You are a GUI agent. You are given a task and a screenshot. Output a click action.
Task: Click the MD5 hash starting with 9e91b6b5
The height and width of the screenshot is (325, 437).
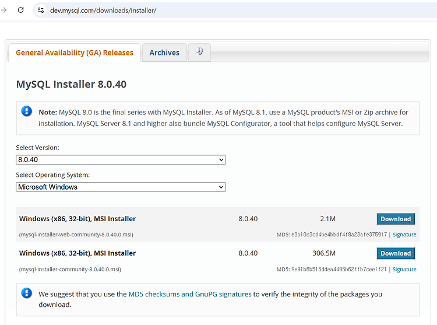[x=339, y=269]
